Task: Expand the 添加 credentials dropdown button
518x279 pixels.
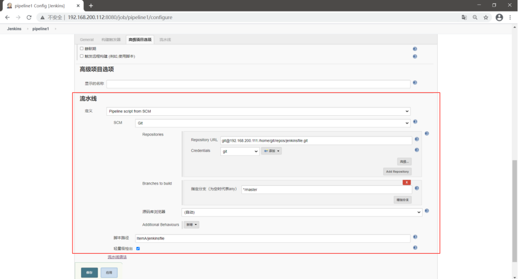Action: point(271,151)
